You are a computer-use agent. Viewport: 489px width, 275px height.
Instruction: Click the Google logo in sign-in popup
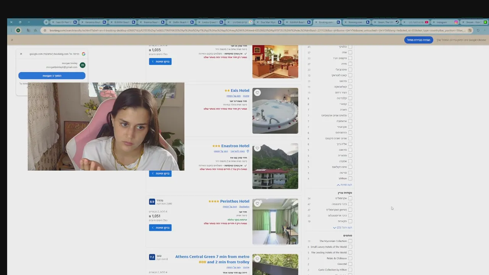83,54
